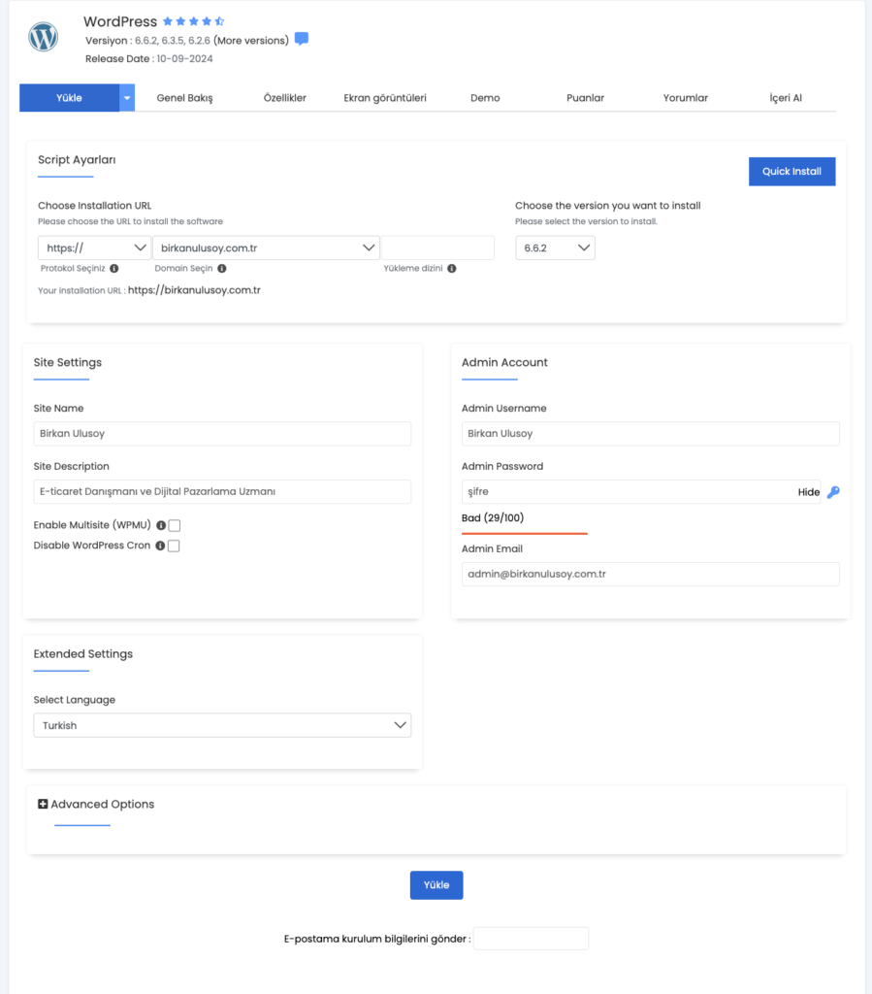Screen dimensions: 872x994
Task: Click the Admin Username input field
Action: [650, 434]
